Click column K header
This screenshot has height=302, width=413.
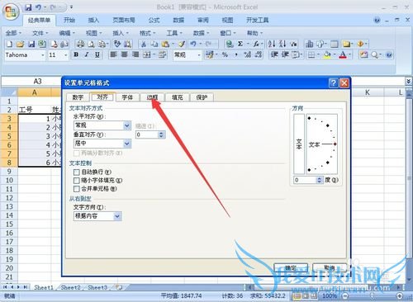[x=368, y=92]
